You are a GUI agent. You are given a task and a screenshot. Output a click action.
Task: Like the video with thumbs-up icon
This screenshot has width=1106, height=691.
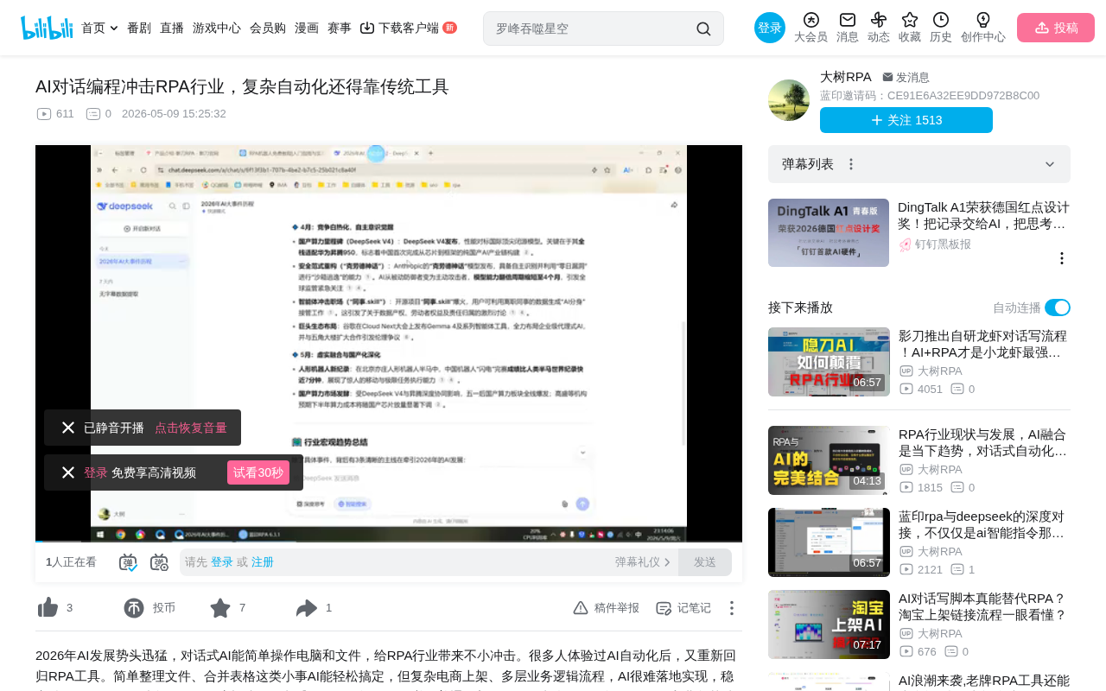point(48,608)
